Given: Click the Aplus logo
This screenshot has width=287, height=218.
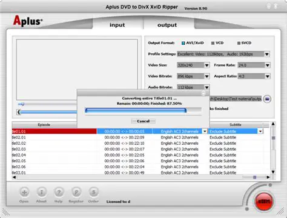Looking at the screenshot, I should tap(28, 21).
